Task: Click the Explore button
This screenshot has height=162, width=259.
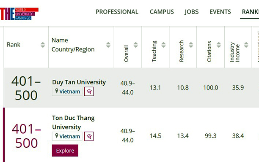Action: (65, 151)
